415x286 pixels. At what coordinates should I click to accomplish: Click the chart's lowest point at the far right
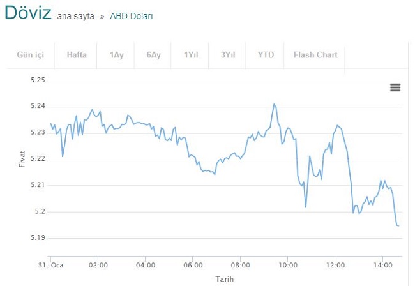click(398, 225)
